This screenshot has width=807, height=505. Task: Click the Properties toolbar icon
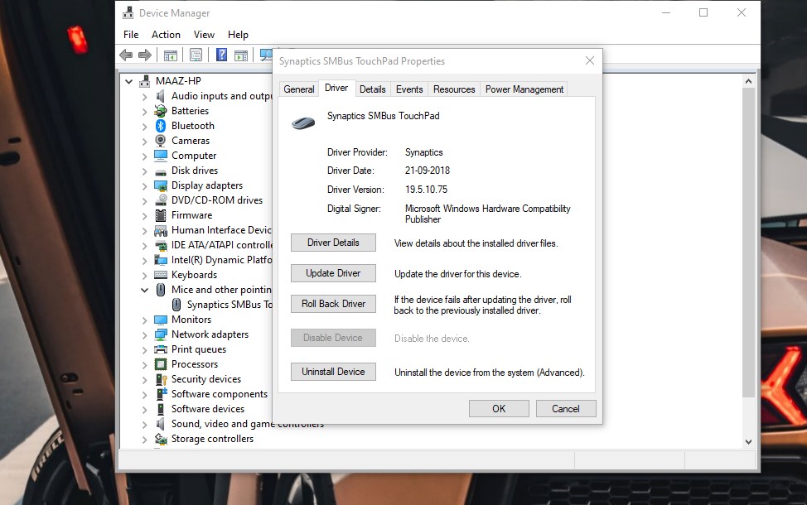pyautogui.click(x=196, y=55)
